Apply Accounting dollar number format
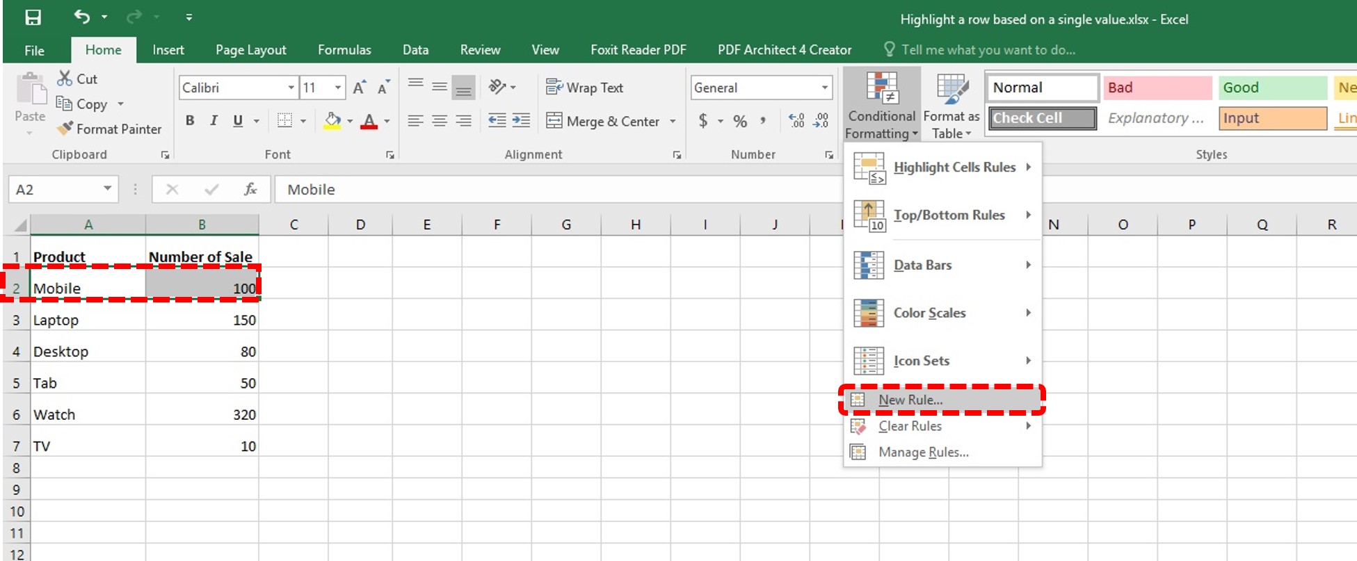Viewport: 1357px width, 561px height. [703, 121]
